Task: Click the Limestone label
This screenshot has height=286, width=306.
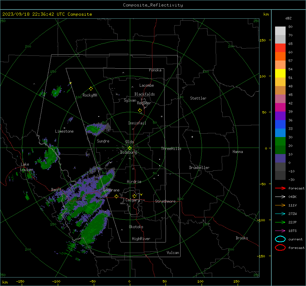Action: point(64,131)
